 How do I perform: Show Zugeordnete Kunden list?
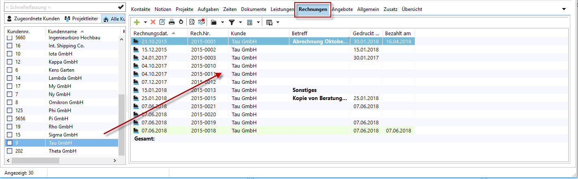(x=33, y=19)
